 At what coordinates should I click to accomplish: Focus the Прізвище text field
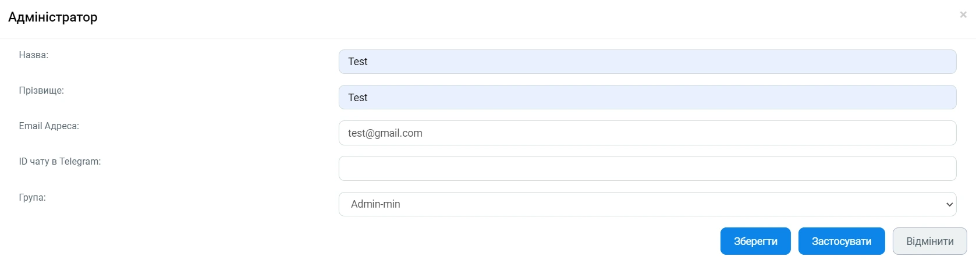[x=647, y=98]
